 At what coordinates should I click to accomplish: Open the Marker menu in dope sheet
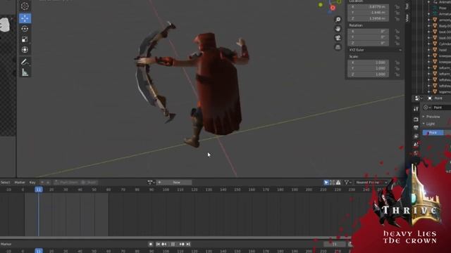click(20, 183)
